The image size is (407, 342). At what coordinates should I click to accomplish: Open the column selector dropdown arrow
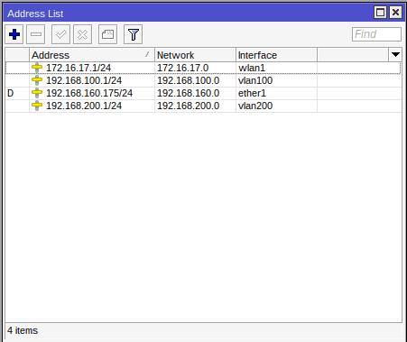coord(395,55)
